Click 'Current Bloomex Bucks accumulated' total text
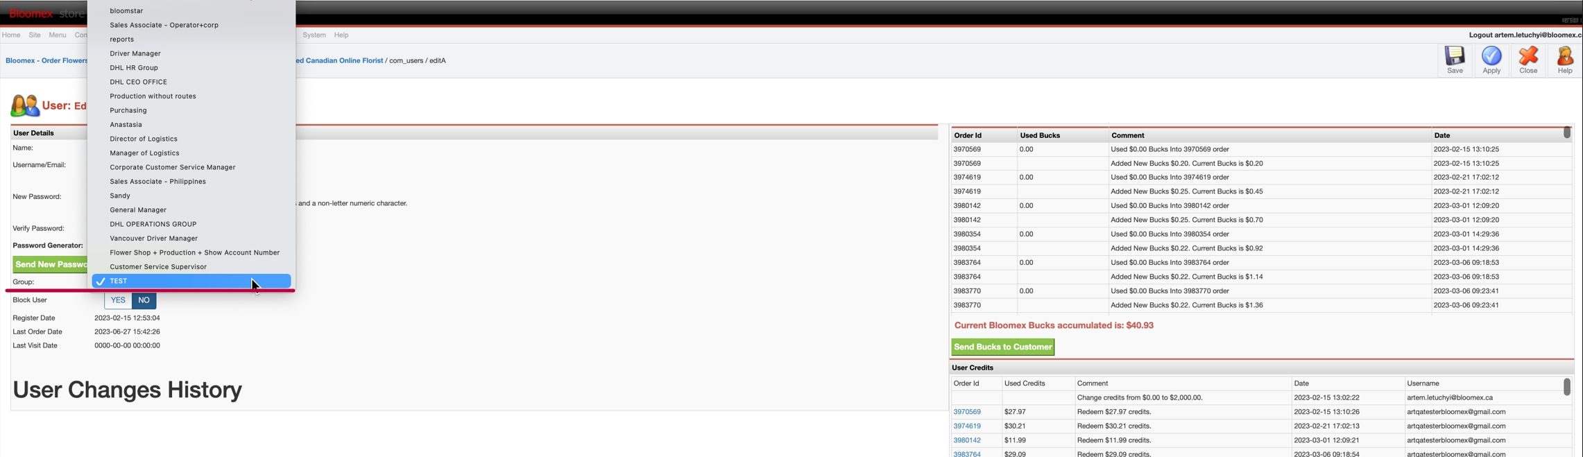1583x457 pixels. click(1054, 325)
